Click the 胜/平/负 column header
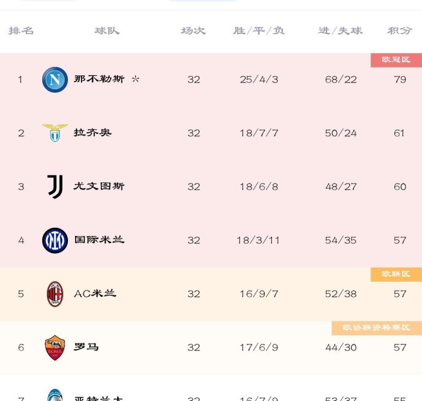 259,31
